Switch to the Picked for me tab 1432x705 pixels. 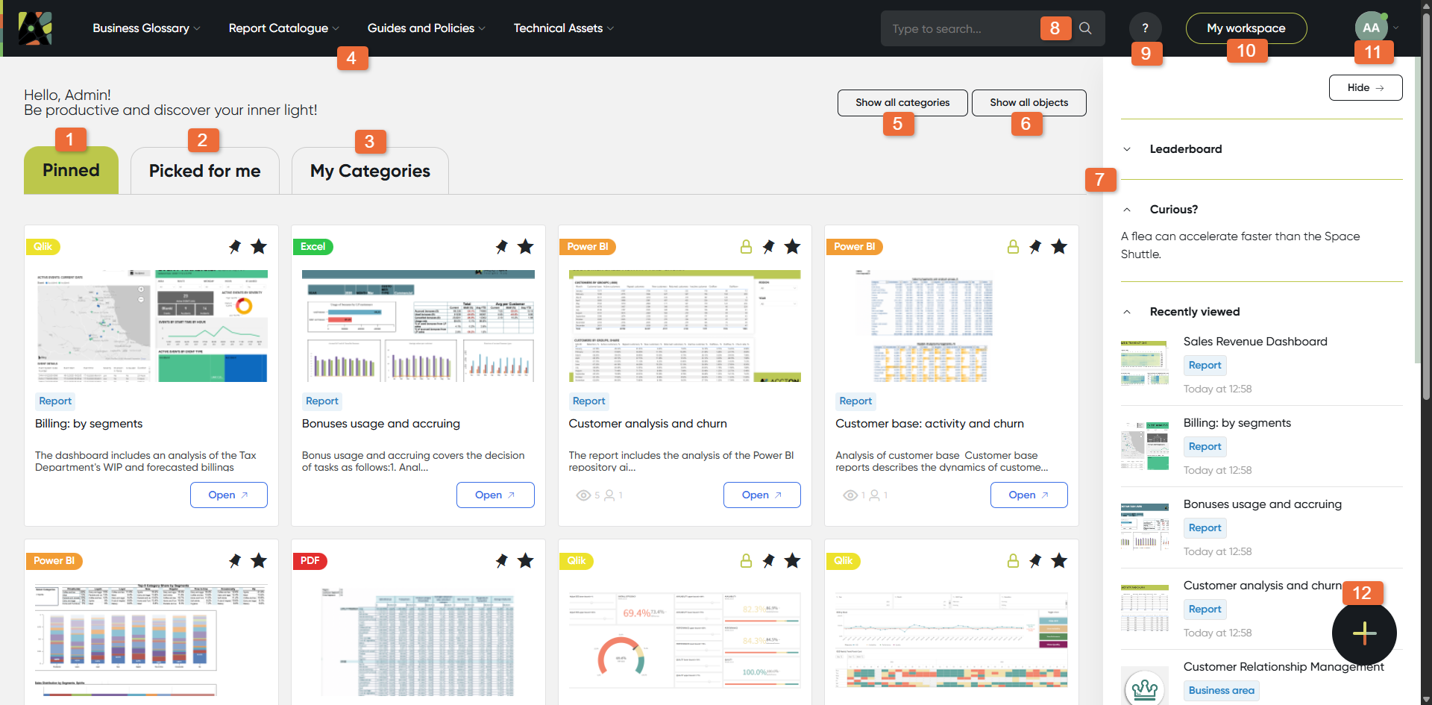click(204, 171)
